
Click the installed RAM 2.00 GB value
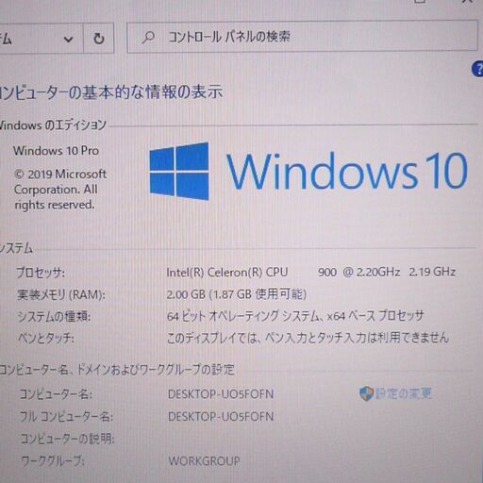pyautogui.click(x=236, y=294)
